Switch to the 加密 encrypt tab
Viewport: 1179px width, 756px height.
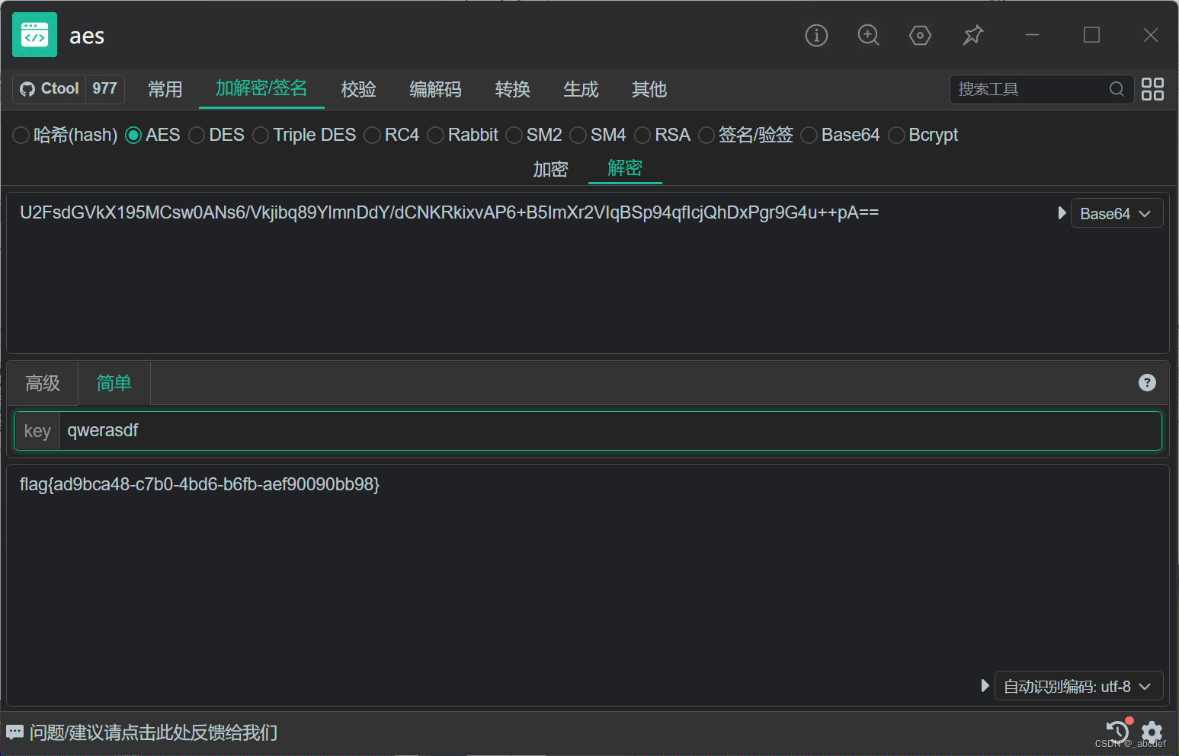(x=550, y=168)
